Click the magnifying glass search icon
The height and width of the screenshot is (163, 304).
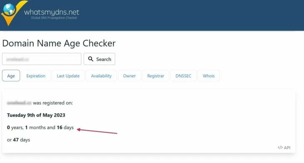[90, 59]
